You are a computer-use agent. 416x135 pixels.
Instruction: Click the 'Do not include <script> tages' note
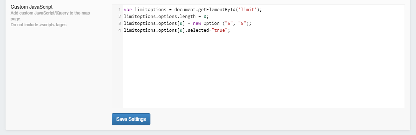click(38, 25)
